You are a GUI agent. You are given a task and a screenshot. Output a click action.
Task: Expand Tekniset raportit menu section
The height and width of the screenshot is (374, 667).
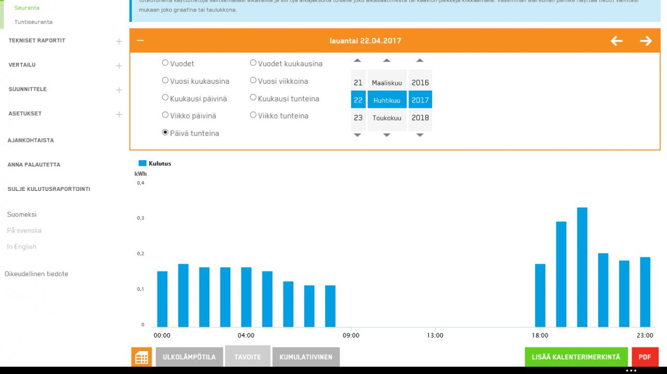119,41
